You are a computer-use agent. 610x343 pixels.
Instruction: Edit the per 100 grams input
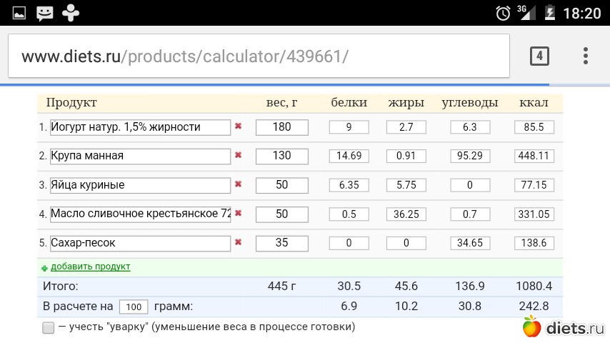tap(134, 307)
